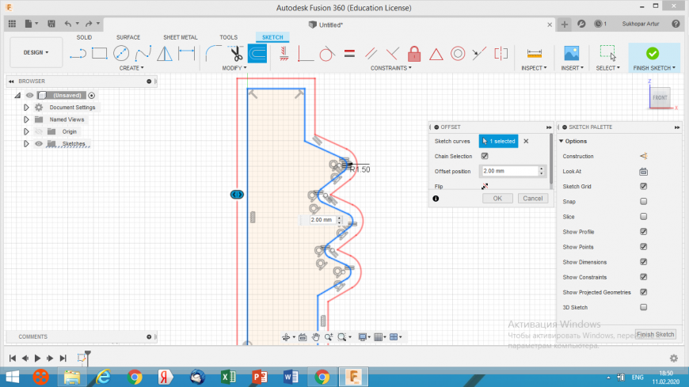689x387 pixels.
Task: Expand the Document Settings node
Action: pyautogui.click(x=26, y=107)
